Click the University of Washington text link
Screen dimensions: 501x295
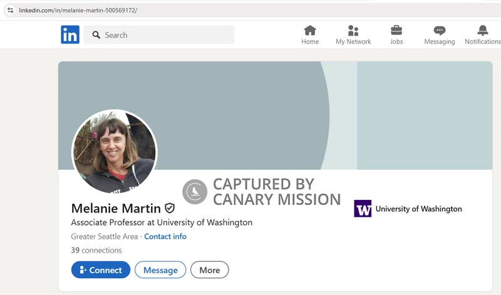pyautogui.click(x=418, y=209)
